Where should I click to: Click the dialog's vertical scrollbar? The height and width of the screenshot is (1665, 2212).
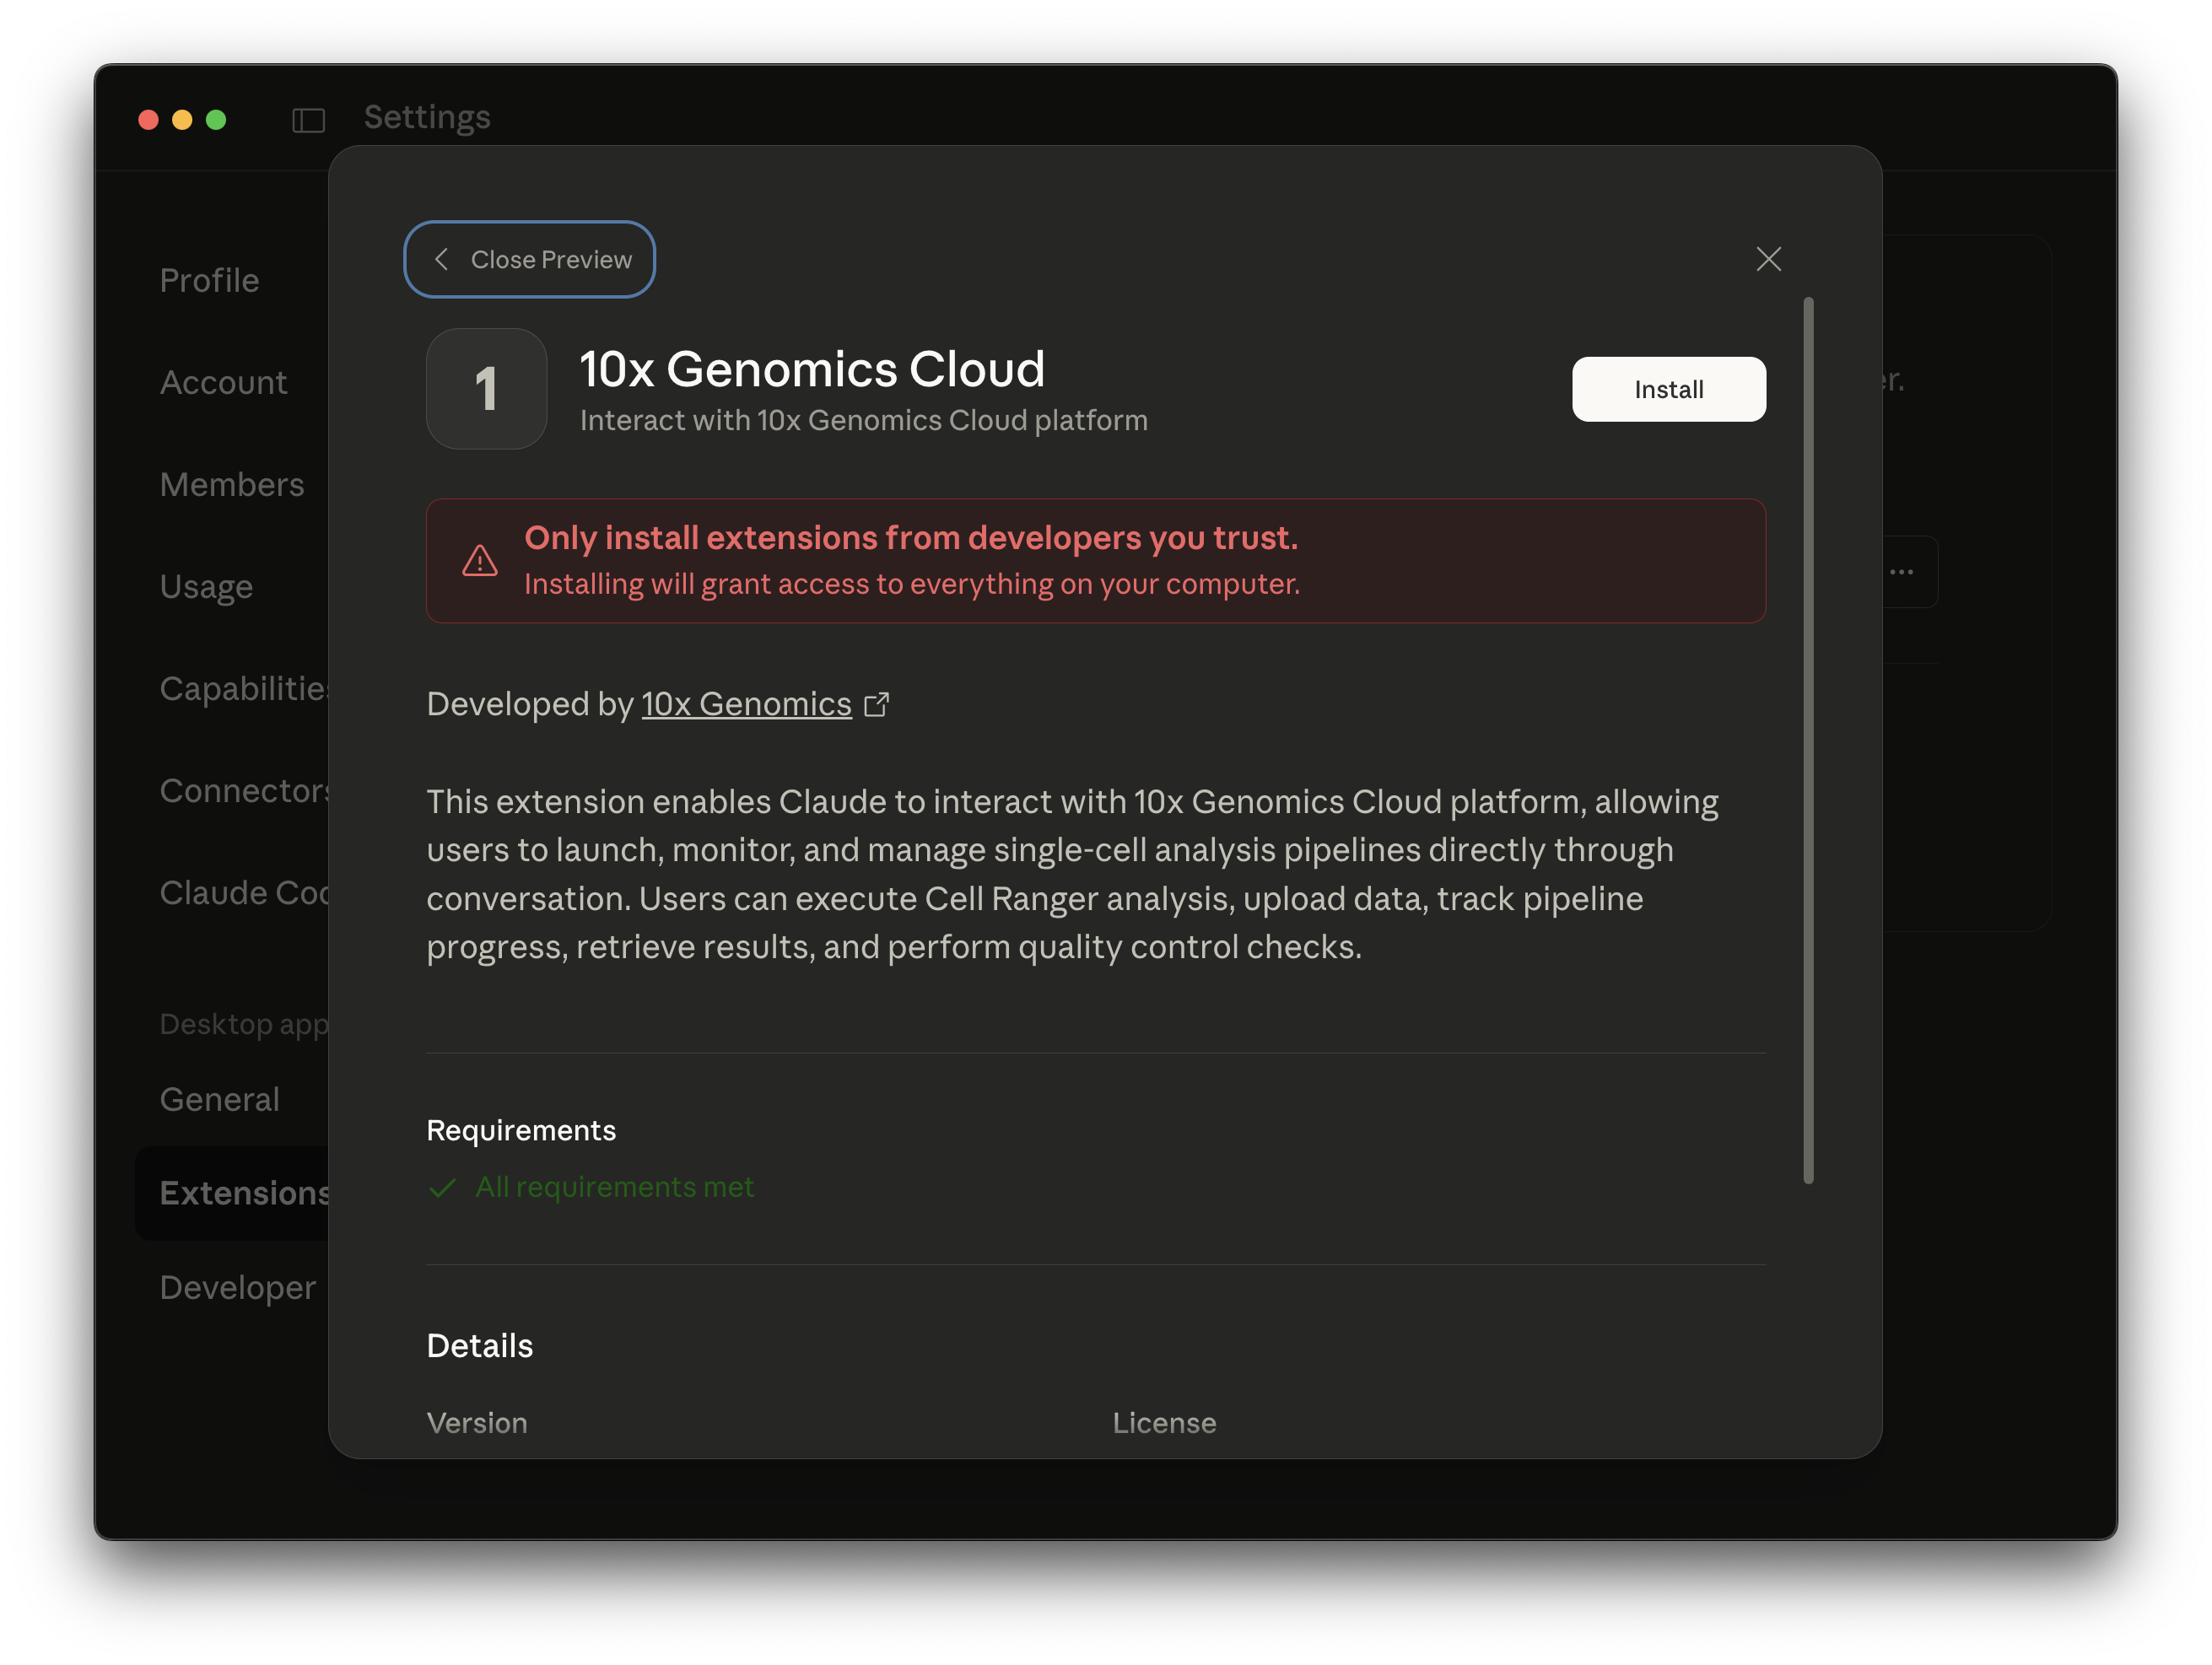[x=1808, y=740]
